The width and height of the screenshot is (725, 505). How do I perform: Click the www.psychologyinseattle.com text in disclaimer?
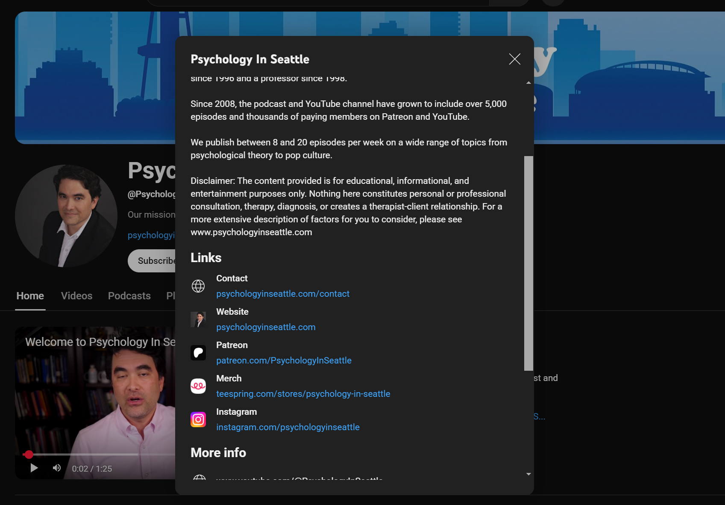point(251,232)
